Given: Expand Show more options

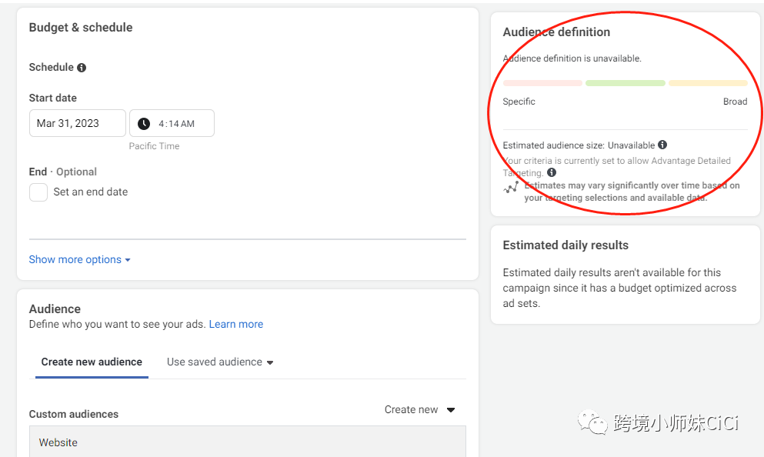Looking at the screenshot, I should tap(79, 260).
